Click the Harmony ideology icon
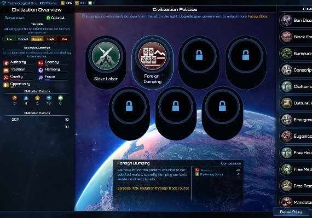Image resolution: width=312 pixels, height=218 pixels. (x=41, y=70)
